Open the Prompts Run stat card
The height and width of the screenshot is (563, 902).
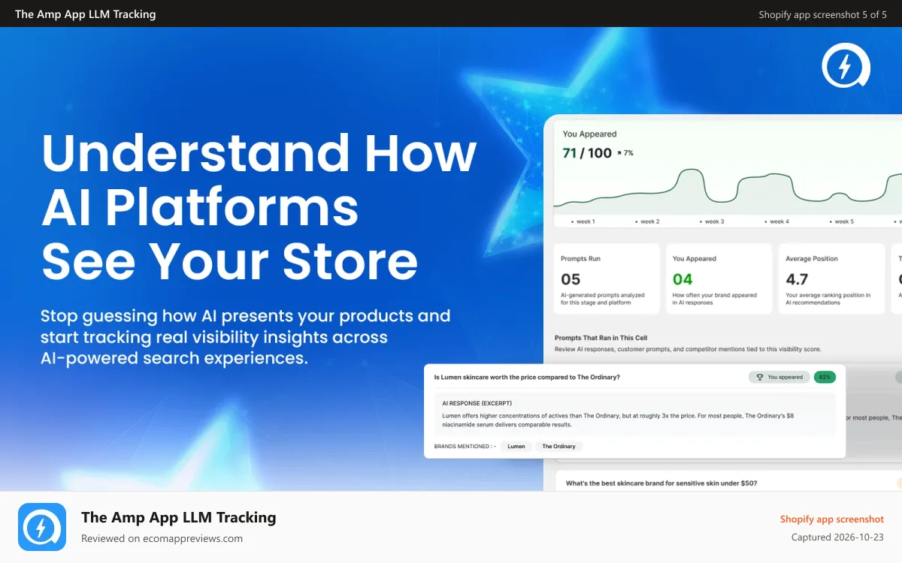click(x=607, y=278)
